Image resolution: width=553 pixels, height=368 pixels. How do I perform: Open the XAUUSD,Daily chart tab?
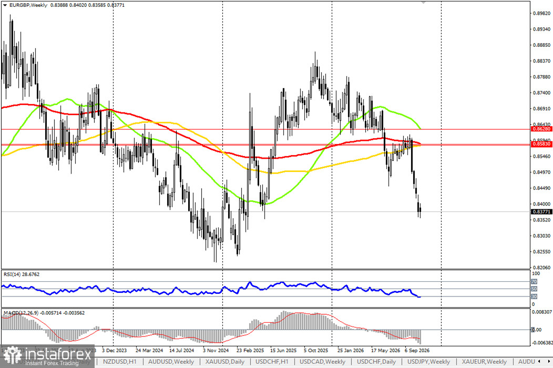[224, 362]
